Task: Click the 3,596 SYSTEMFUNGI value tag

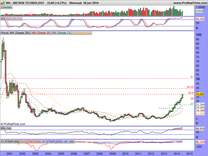Action: point(201,142)
